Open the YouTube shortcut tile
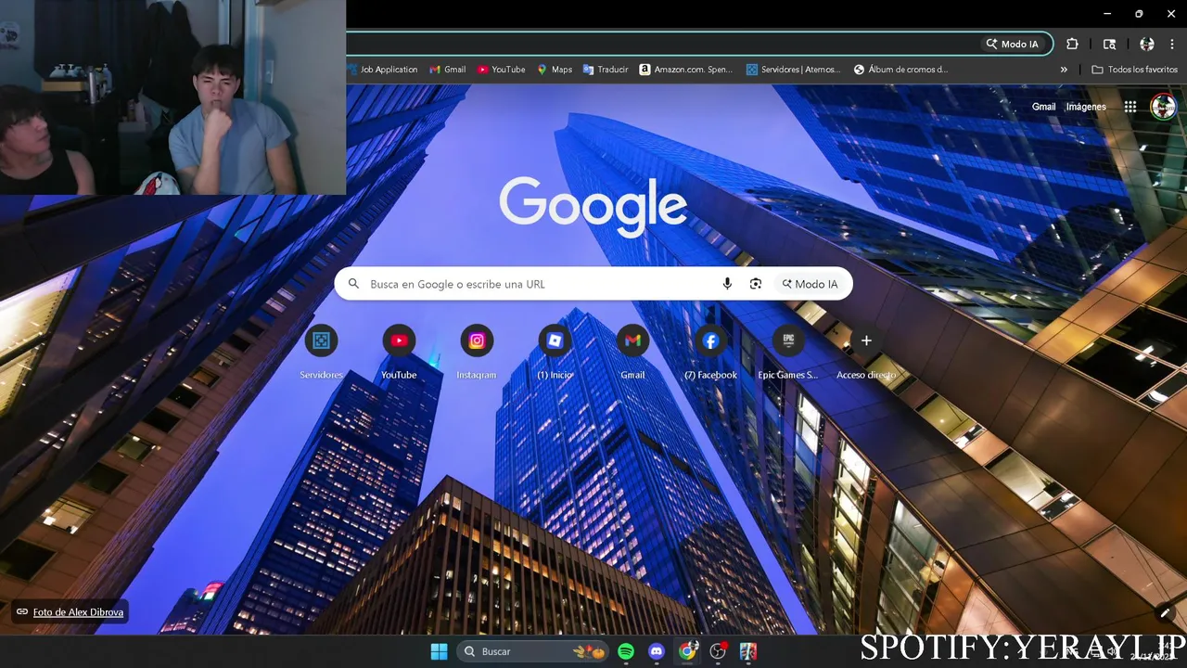This screenshot has height=668, width=1187. 399,353
